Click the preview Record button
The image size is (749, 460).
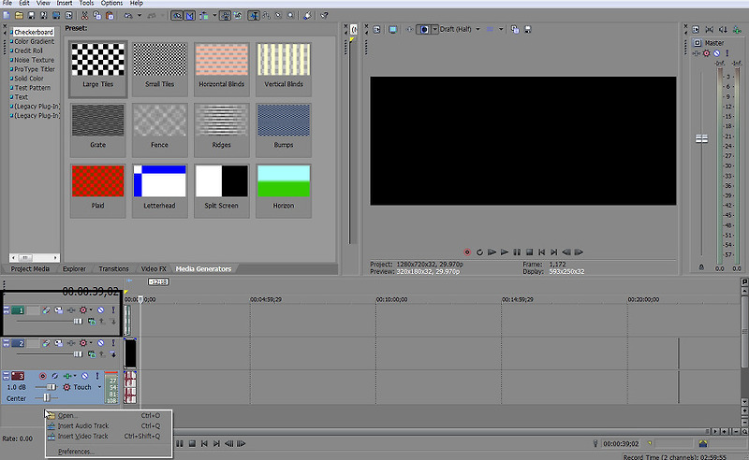[467, 252]
